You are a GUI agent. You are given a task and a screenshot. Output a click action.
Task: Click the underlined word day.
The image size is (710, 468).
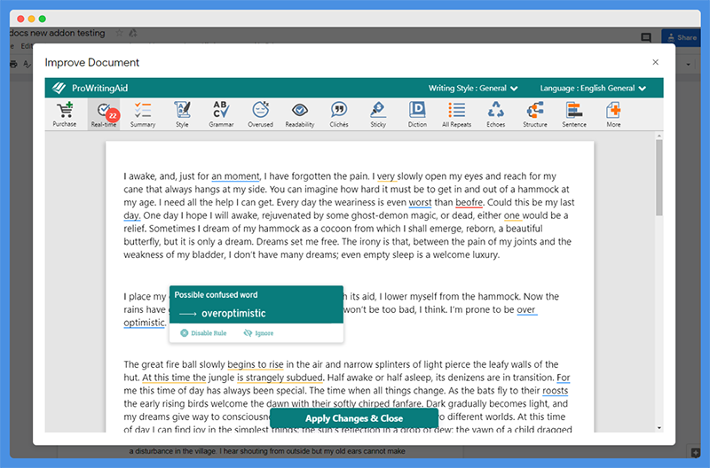[x=132, y=215]
